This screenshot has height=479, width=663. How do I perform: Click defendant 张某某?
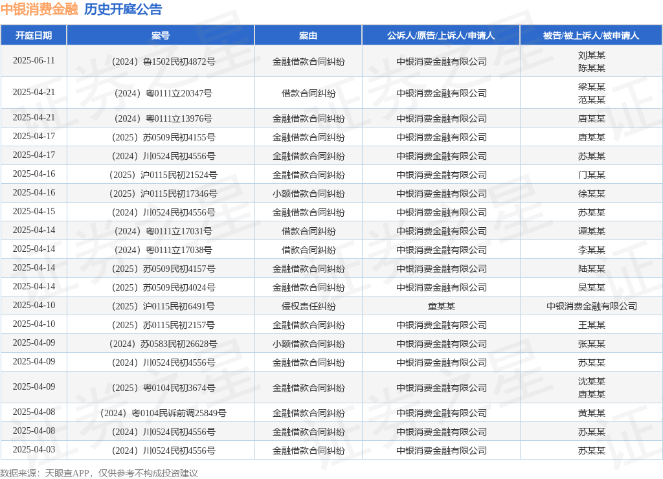click(x=591, y=344)
